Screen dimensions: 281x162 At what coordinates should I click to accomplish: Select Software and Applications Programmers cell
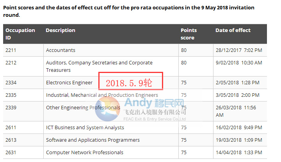point(92,140)
